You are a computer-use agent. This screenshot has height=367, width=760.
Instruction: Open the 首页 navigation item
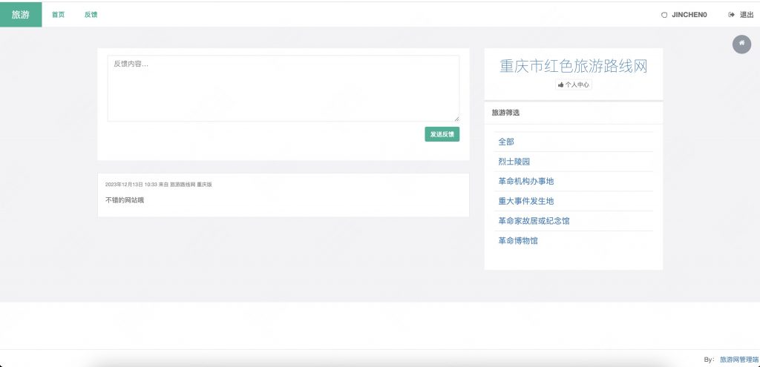tap(58, 15)
